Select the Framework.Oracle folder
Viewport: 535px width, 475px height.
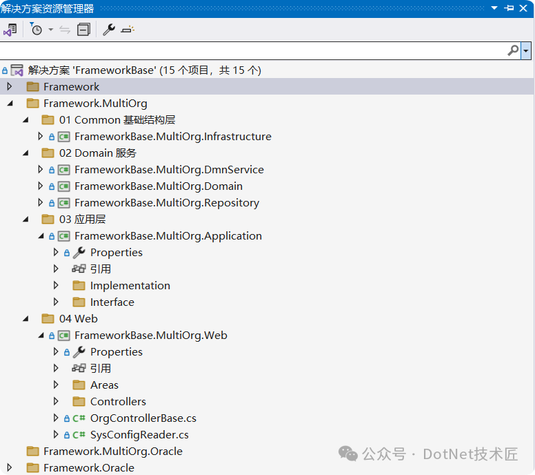(89, 468)
